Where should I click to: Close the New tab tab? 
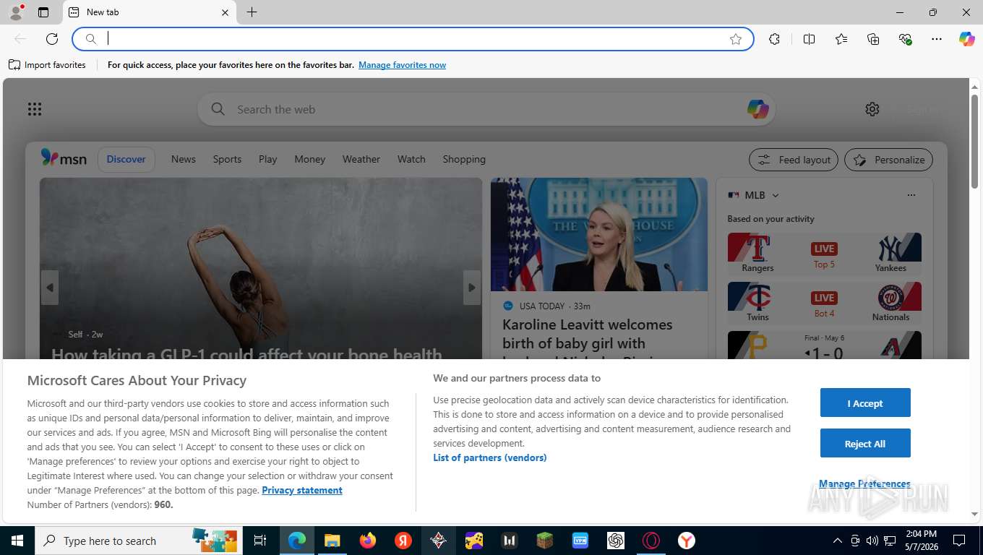[x=225, y=12]
